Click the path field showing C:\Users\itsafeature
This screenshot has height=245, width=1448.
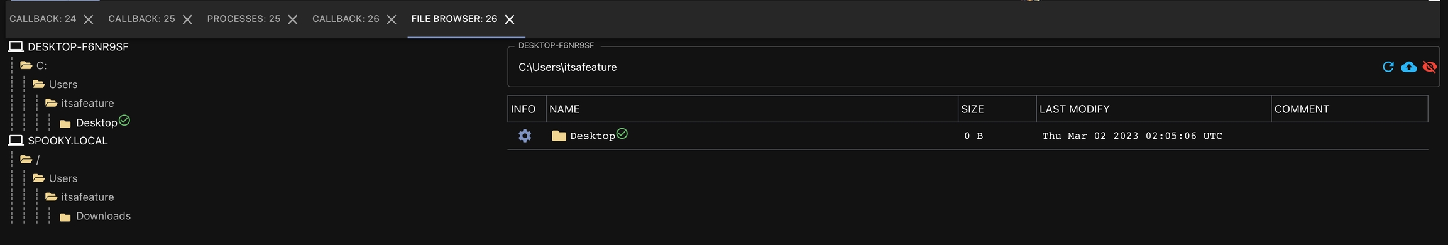943,67
